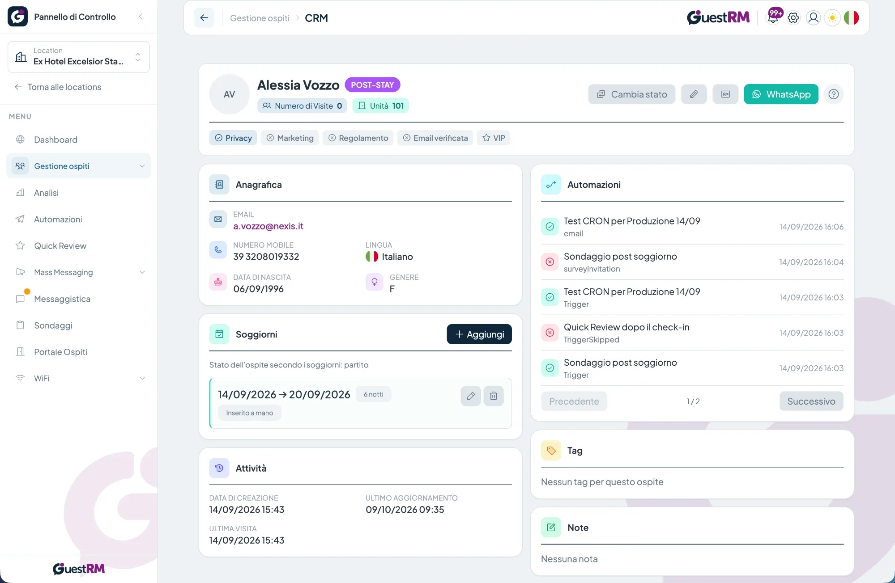Screen dimensions: 895x583
Task: Open Portale Ospiti in the menu
Action: coord(79,351)
